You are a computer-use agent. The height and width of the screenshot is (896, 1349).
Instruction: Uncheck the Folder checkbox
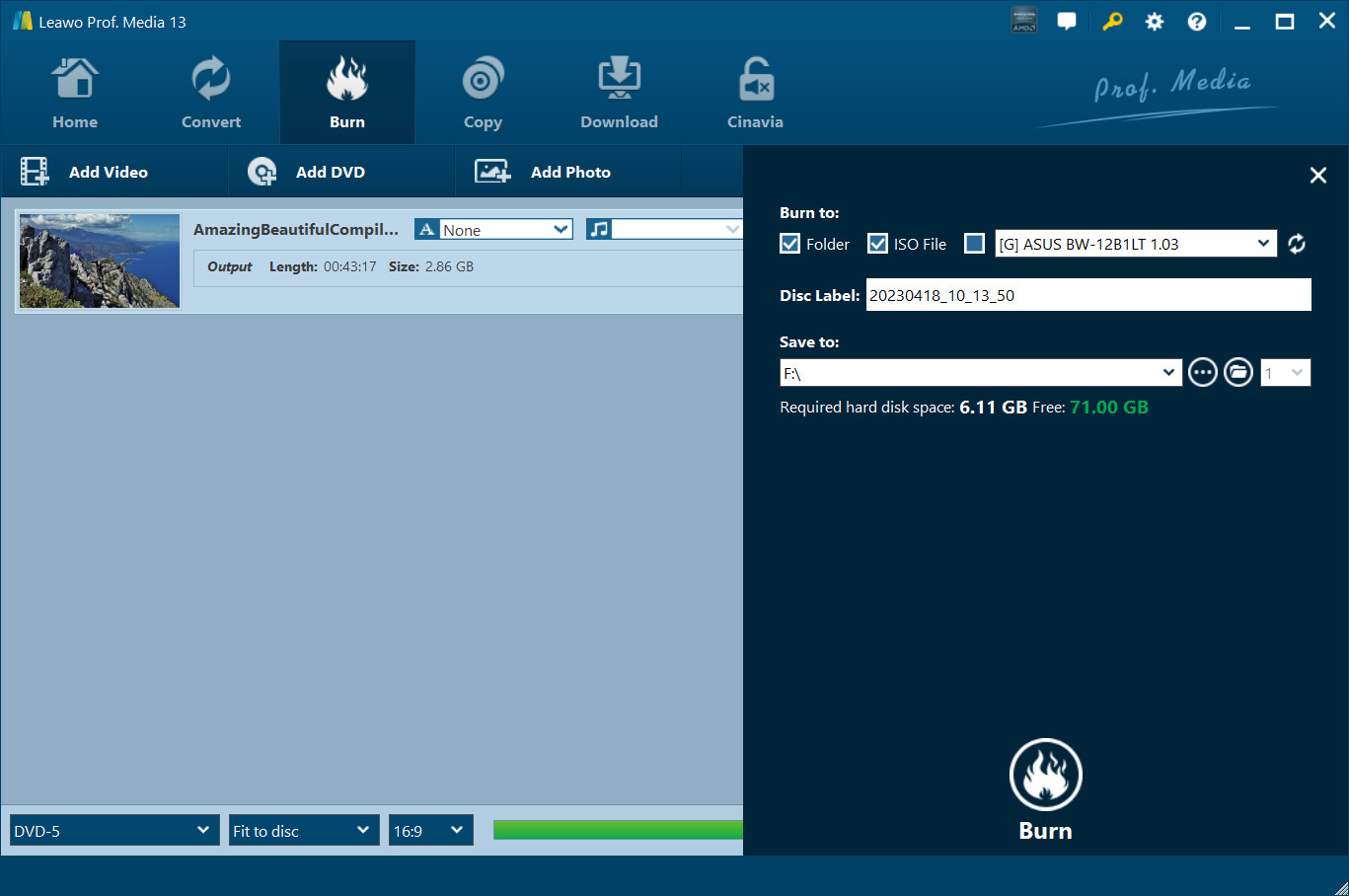pos(790,244)
